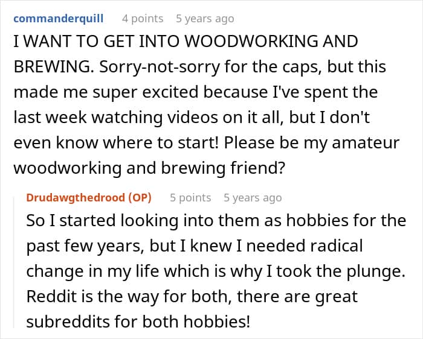Open the "5 years ago" timestamp beside commanderquill
Image resolution: width=423 pixels, height=339 pixels.
[x=204, y=19]
